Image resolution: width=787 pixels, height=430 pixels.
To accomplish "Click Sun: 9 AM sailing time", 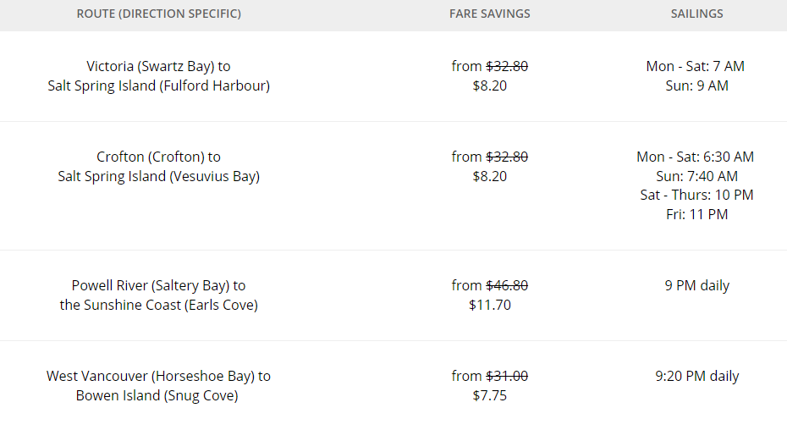I will [696, 85].
